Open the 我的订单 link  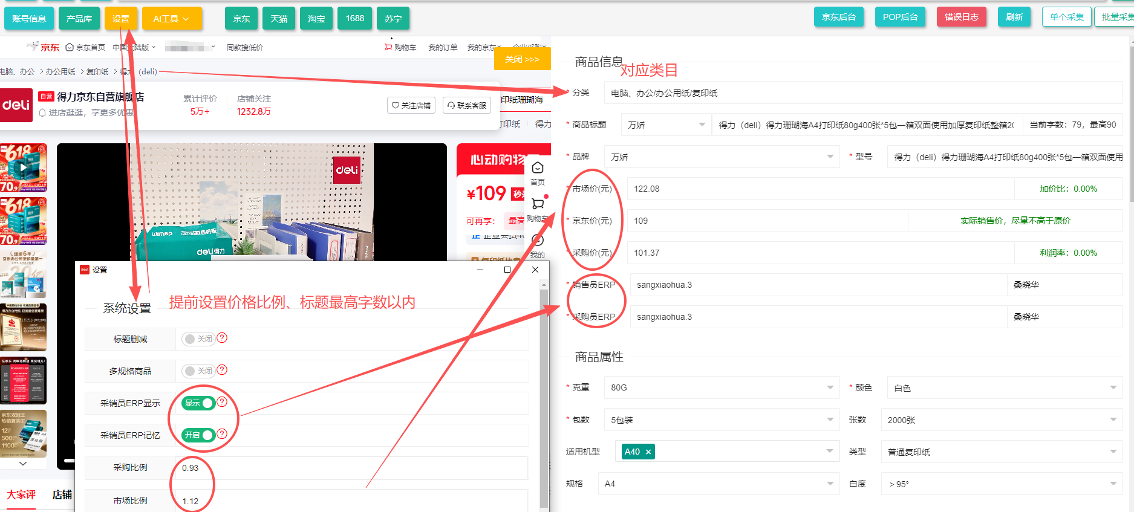443,47
